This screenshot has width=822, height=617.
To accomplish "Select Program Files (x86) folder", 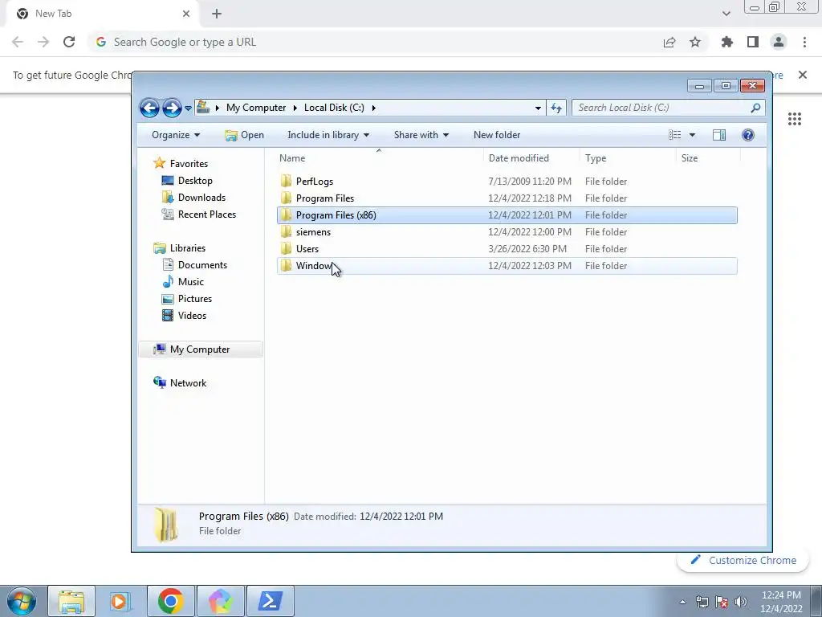I will pos(507,215).
